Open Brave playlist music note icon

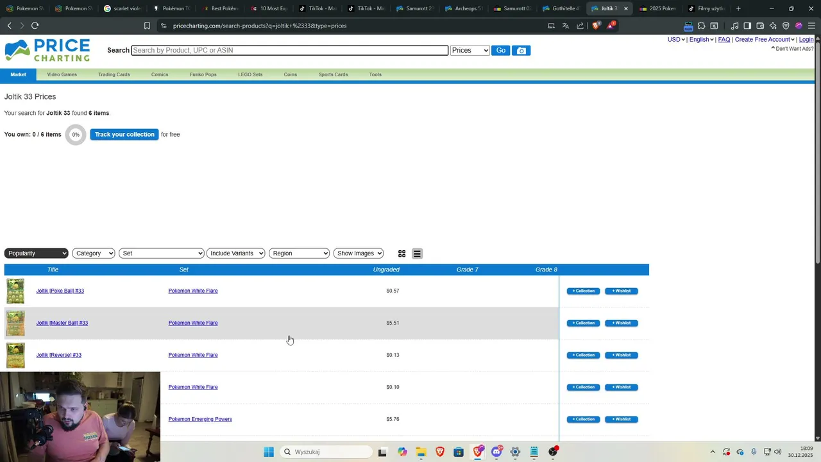pos(734,26)
